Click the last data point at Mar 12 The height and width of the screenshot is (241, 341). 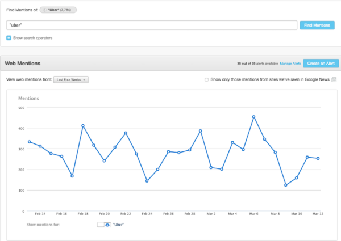click(x=318, y=159)
